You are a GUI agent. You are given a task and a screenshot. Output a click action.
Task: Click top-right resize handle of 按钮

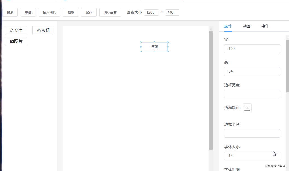pos(168,42)
